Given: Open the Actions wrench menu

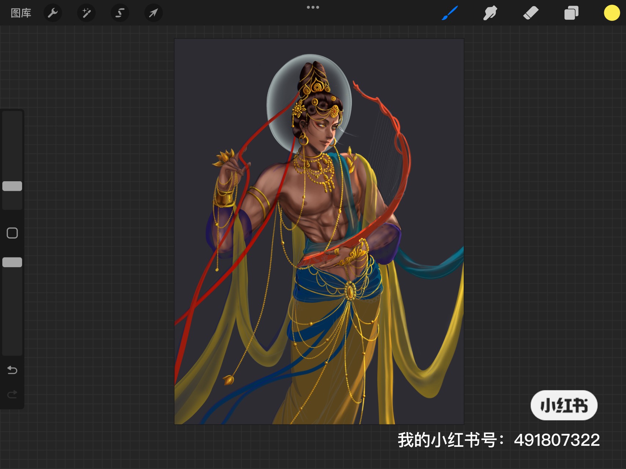Looking at the screenshot, I should point(53,13).
